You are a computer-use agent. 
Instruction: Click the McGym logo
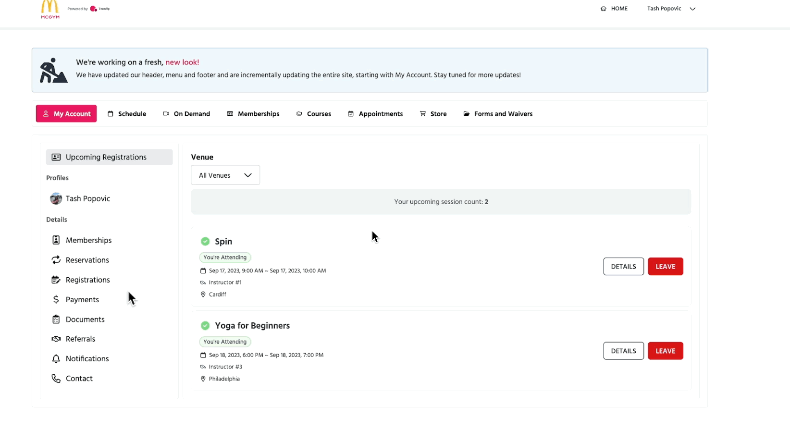pos(50,9)
